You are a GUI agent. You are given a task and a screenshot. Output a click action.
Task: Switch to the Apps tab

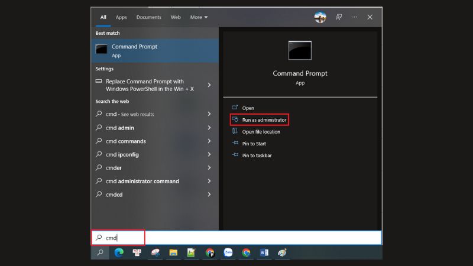[121, 17]
